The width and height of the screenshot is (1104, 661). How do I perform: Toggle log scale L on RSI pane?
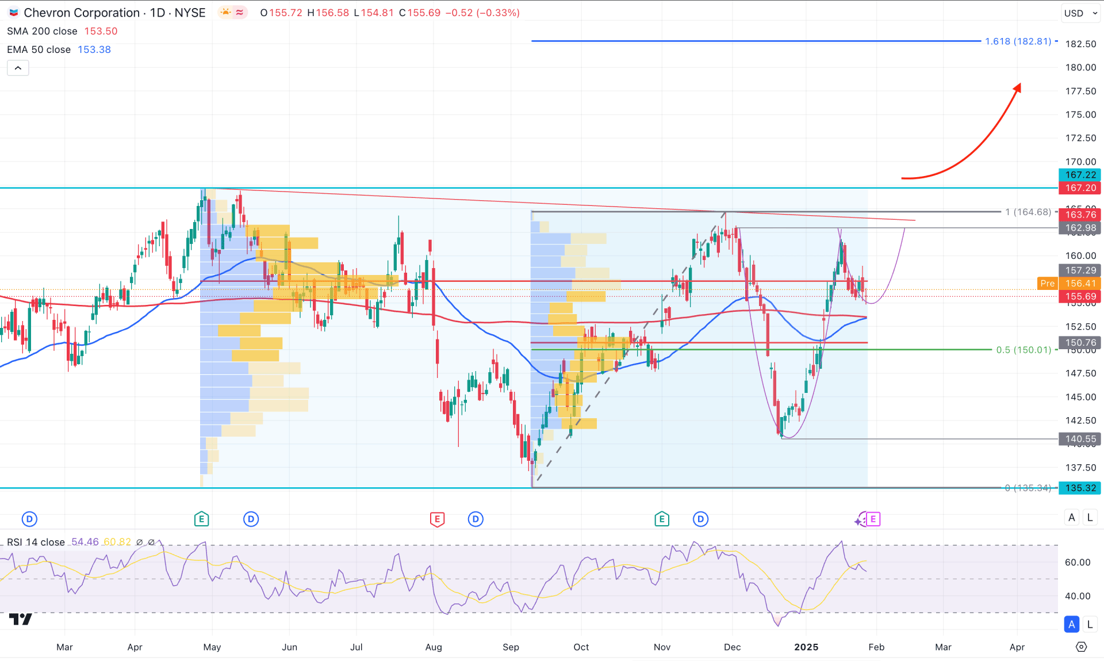click(1090, 624)
